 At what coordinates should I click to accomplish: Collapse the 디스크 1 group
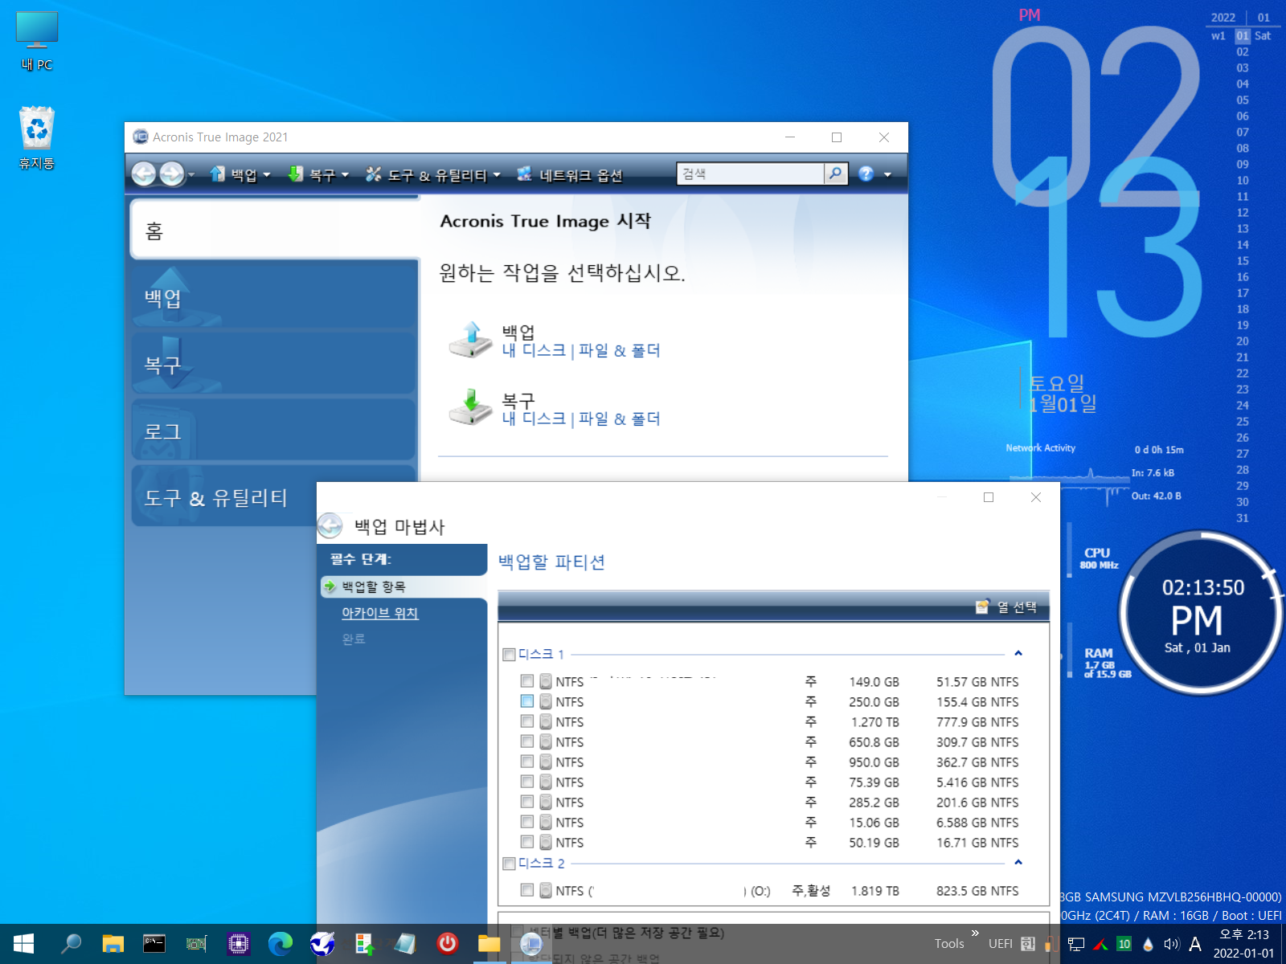pyautogui.click(x=1018, y=653)
